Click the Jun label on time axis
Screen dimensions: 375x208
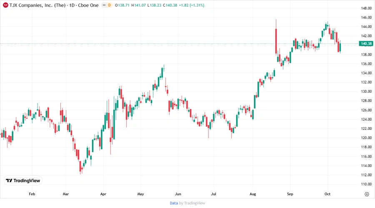178,194
